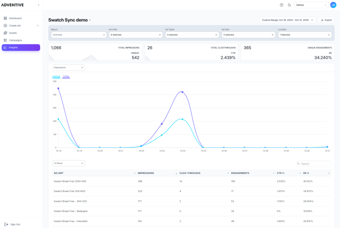Open the Ad Size dropdown
This screenshot has height=228, width=340.
249,34
